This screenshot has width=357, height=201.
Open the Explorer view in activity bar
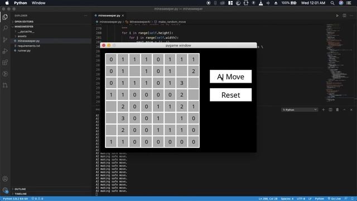5,17
